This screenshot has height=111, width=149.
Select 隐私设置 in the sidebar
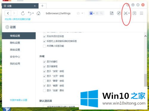click(x=15, y=43)
